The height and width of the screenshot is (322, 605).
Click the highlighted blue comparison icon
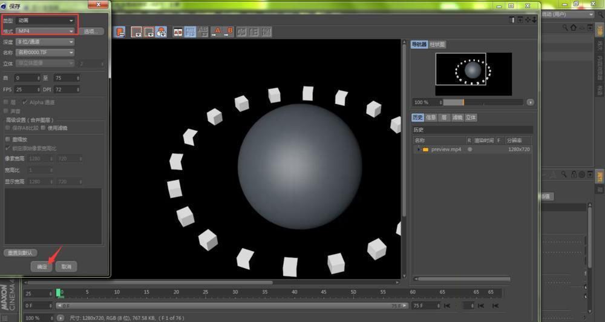(x=190, y=31)
